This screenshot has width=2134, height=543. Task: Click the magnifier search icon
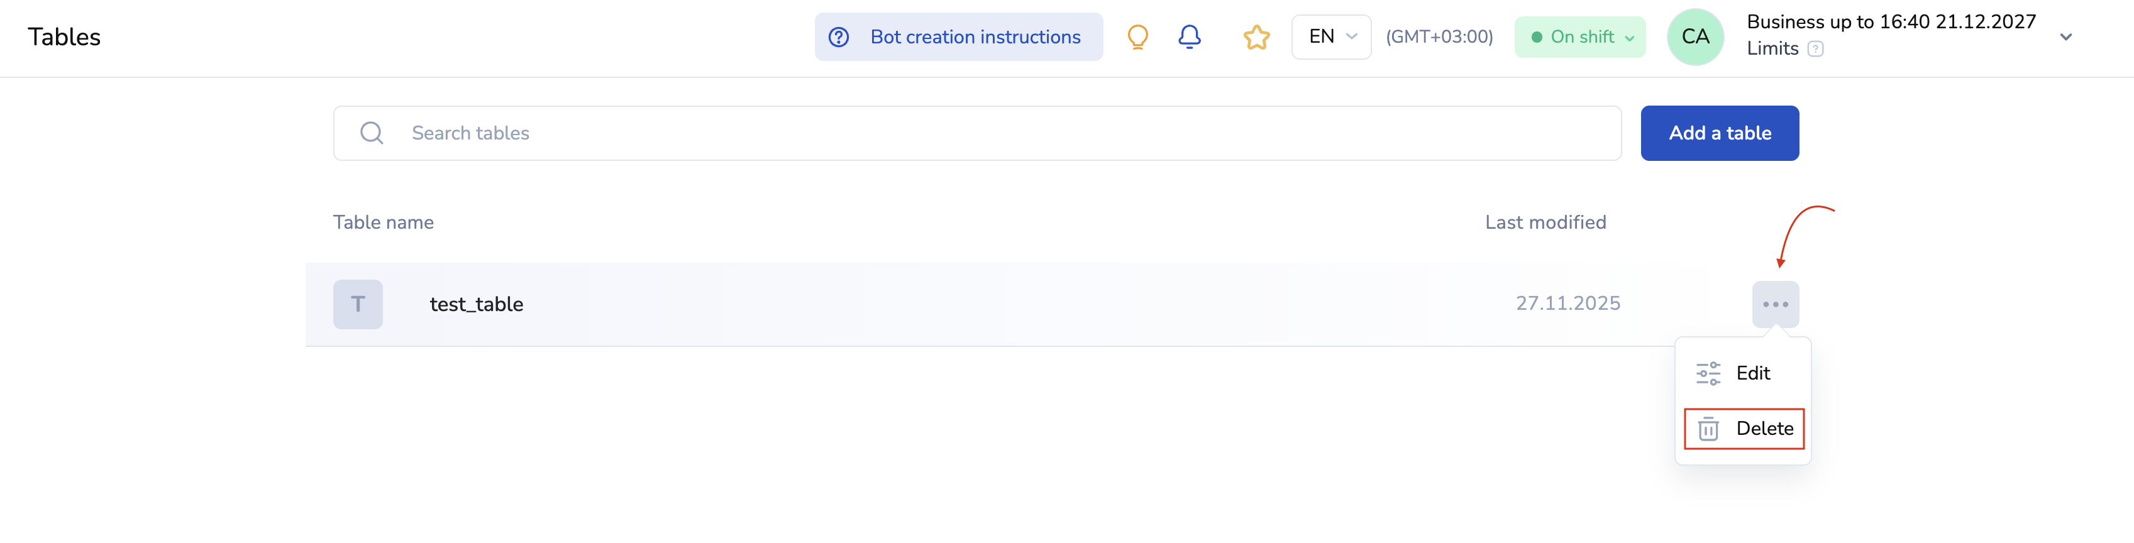coord(372,133)
